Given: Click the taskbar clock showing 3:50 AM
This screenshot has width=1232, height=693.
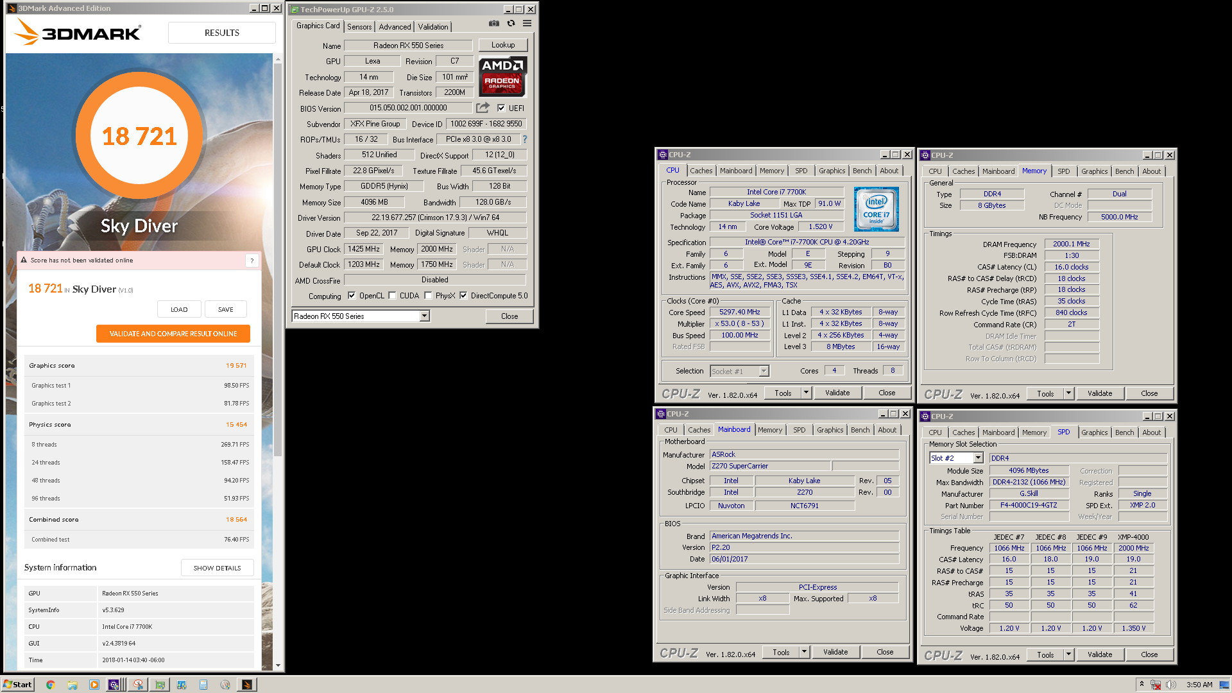Looking at the screenshot, I should coord(1199,685).
